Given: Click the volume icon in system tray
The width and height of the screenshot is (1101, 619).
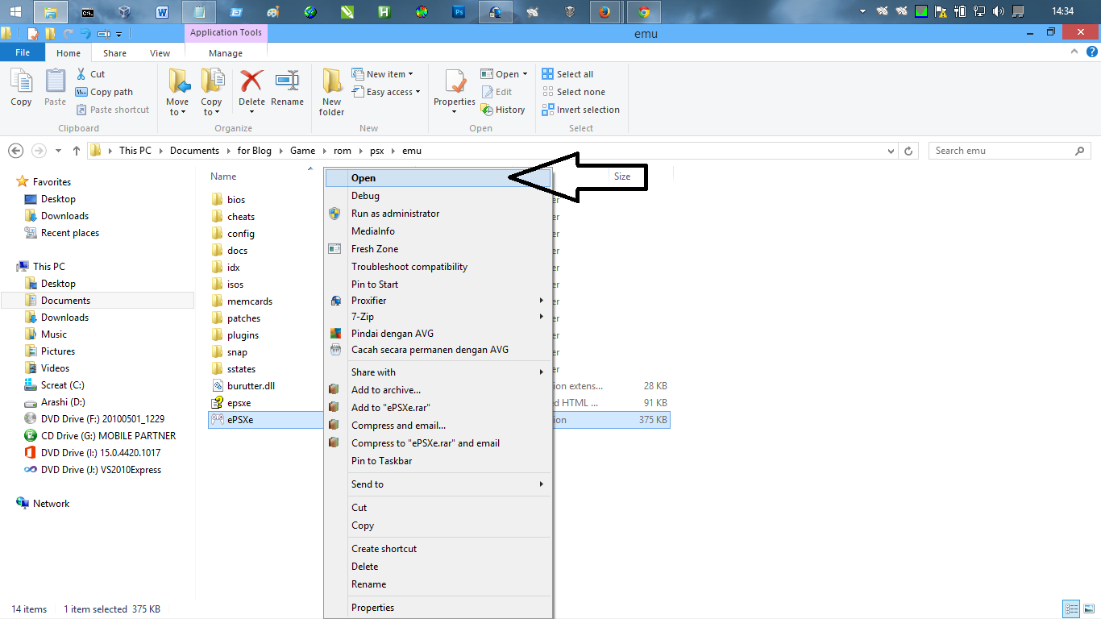Looking at the screenshot, I should pos(999,11).
